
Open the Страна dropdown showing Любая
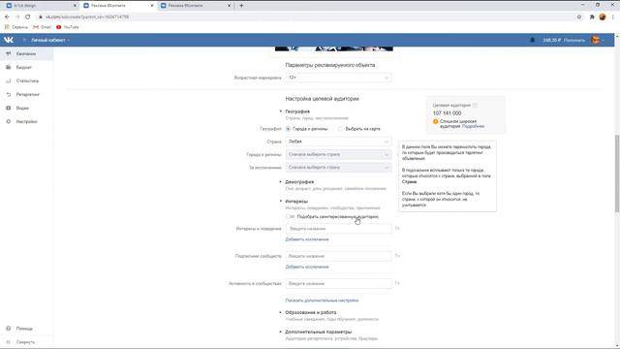pyautogui.click(x=338, y=142)
